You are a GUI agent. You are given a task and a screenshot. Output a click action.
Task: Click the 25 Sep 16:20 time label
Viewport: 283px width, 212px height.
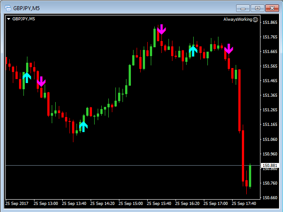point(187,204)
